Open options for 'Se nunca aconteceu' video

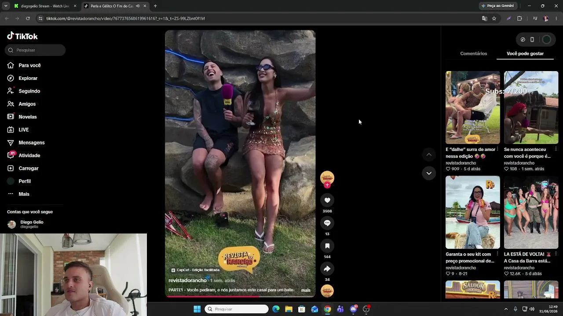[556, 149]
